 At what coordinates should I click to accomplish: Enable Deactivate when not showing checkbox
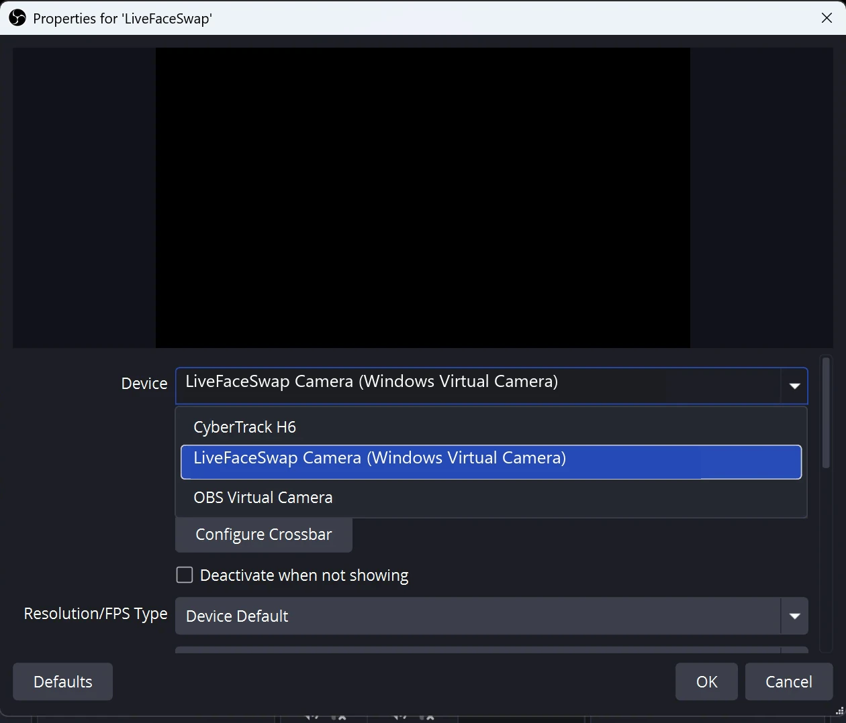coord(185,575)
